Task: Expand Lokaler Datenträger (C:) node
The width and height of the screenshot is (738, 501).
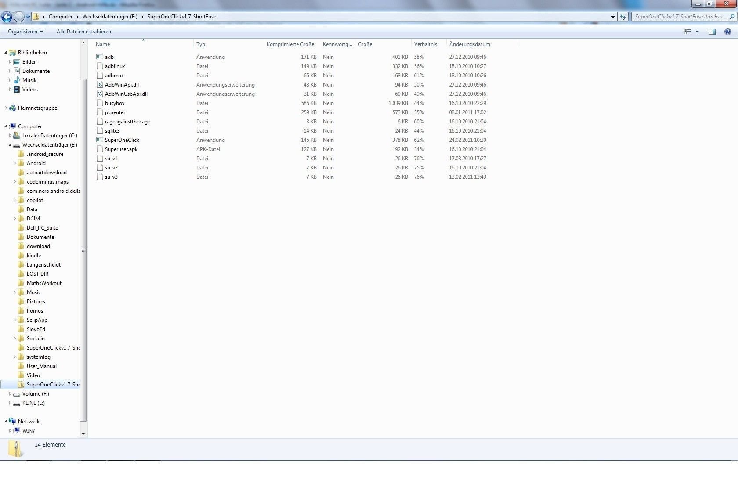Action: tap(10, 136)
